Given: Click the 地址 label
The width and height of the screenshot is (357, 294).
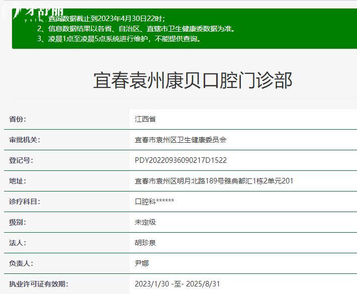Looking at the screenshot, I should pos(18,181).
